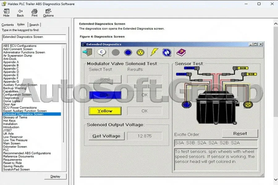Select Low Tire Pressure entry
The height and width of the screenshot is (185, 278).
click(x=15, y=140)
